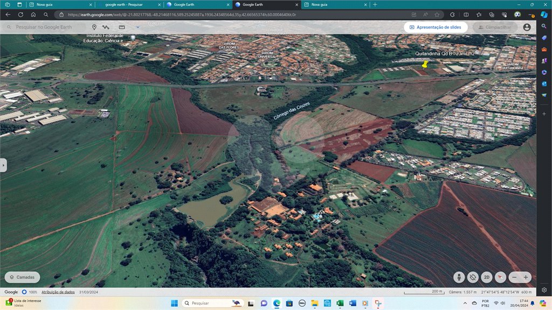The width and height of the screenshot is (552, 310).
Task: Click the browser toolbar search icon
Action: (46, 15)
